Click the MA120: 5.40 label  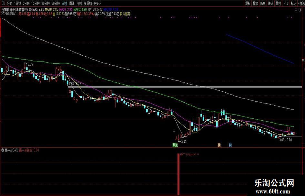tap(95, 9)
